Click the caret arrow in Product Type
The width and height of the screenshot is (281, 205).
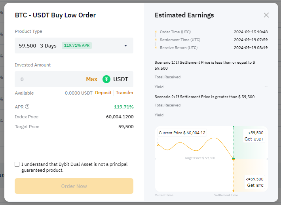pos(126,46)
